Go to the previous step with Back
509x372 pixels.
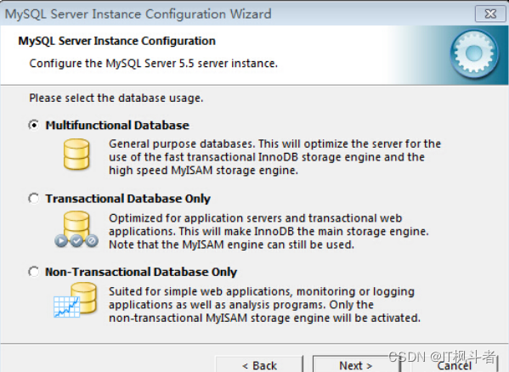[259, 364]
